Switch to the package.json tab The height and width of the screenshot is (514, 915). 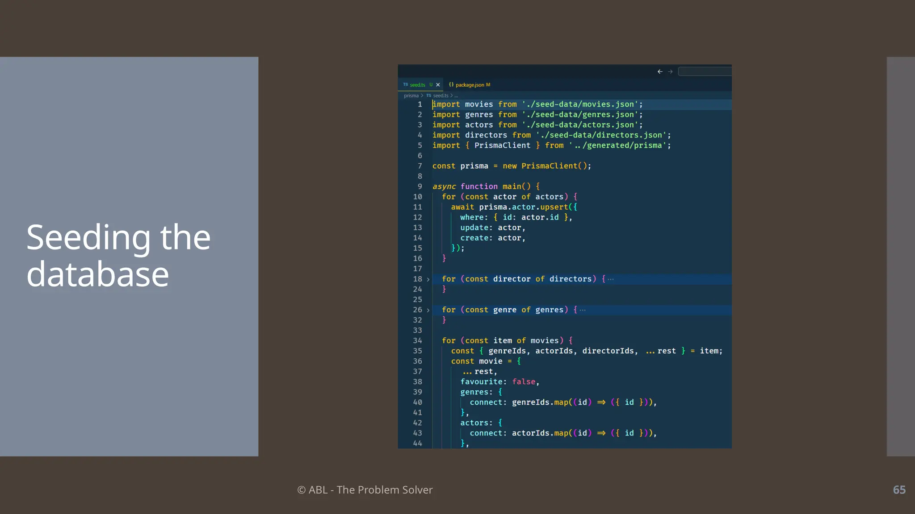470,85
